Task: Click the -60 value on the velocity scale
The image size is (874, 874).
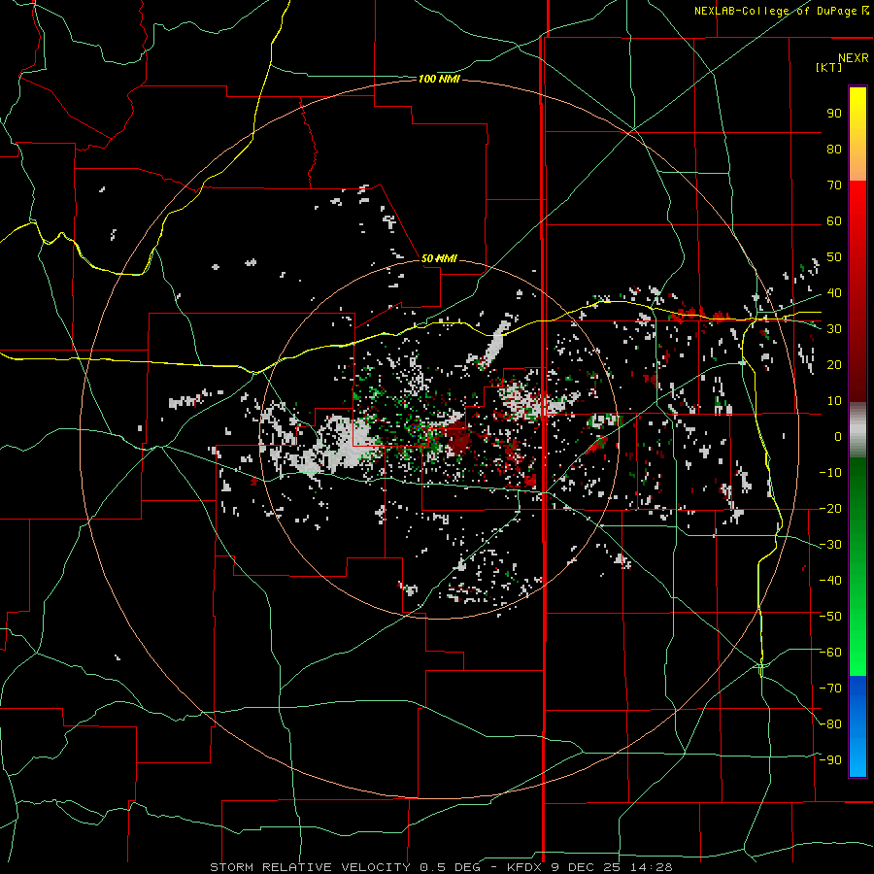Action: pyautogui.click(x=830, y=653)
